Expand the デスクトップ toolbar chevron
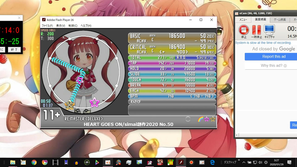Screen dimensions: 297x167 [x=239, y=160]
